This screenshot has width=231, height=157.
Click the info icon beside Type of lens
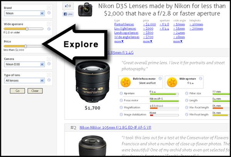point(49,80)
